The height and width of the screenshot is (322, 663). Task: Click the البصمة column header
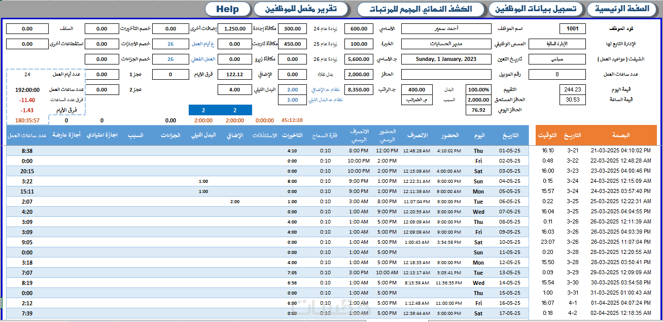621,135
